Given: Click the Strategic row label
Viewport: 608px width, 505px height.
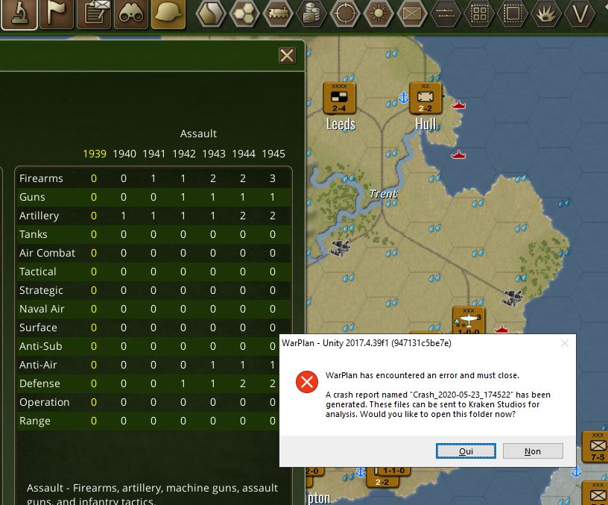Looking at the screenshot, I should click(41, 290).
